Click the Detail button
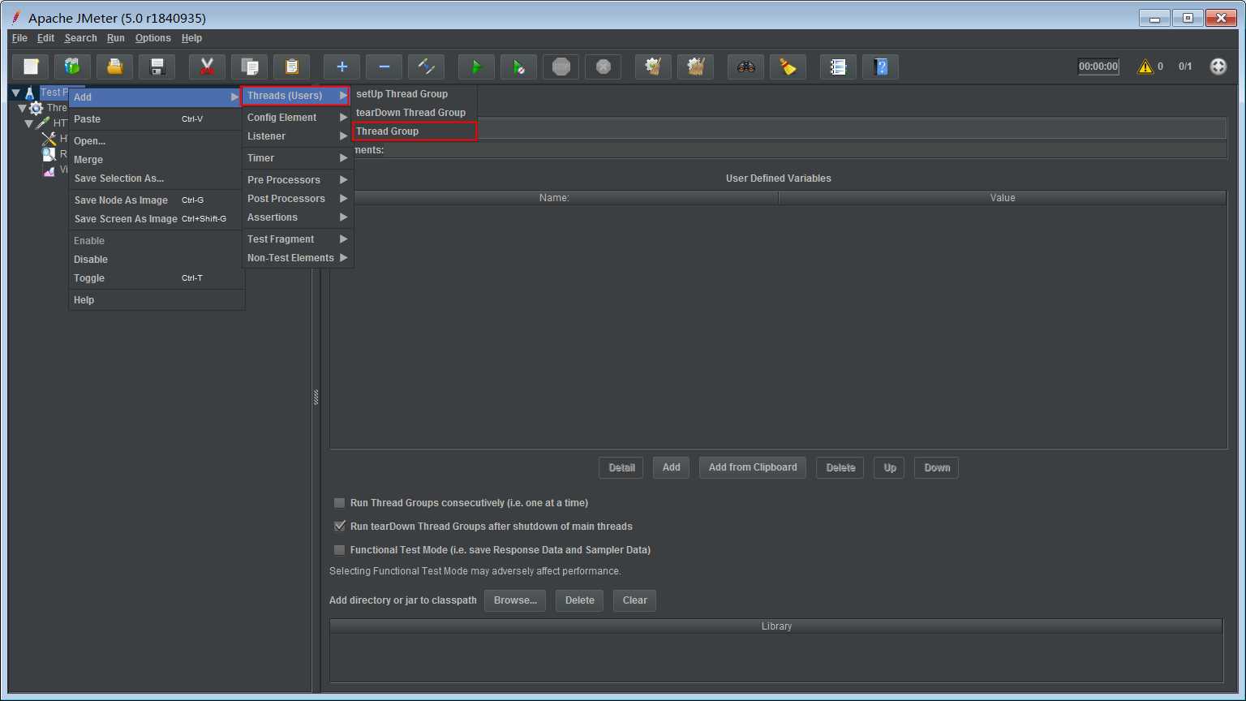The height and width of the screenshot is (701, 1246). [621, 467]
